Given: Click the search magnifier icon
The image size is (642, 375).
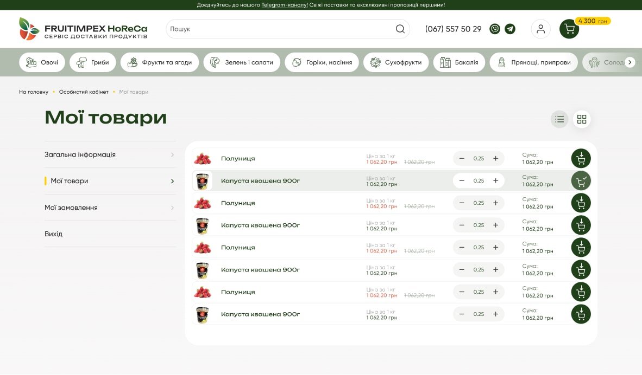Looking at the screenshot, I should pos(400,29).
